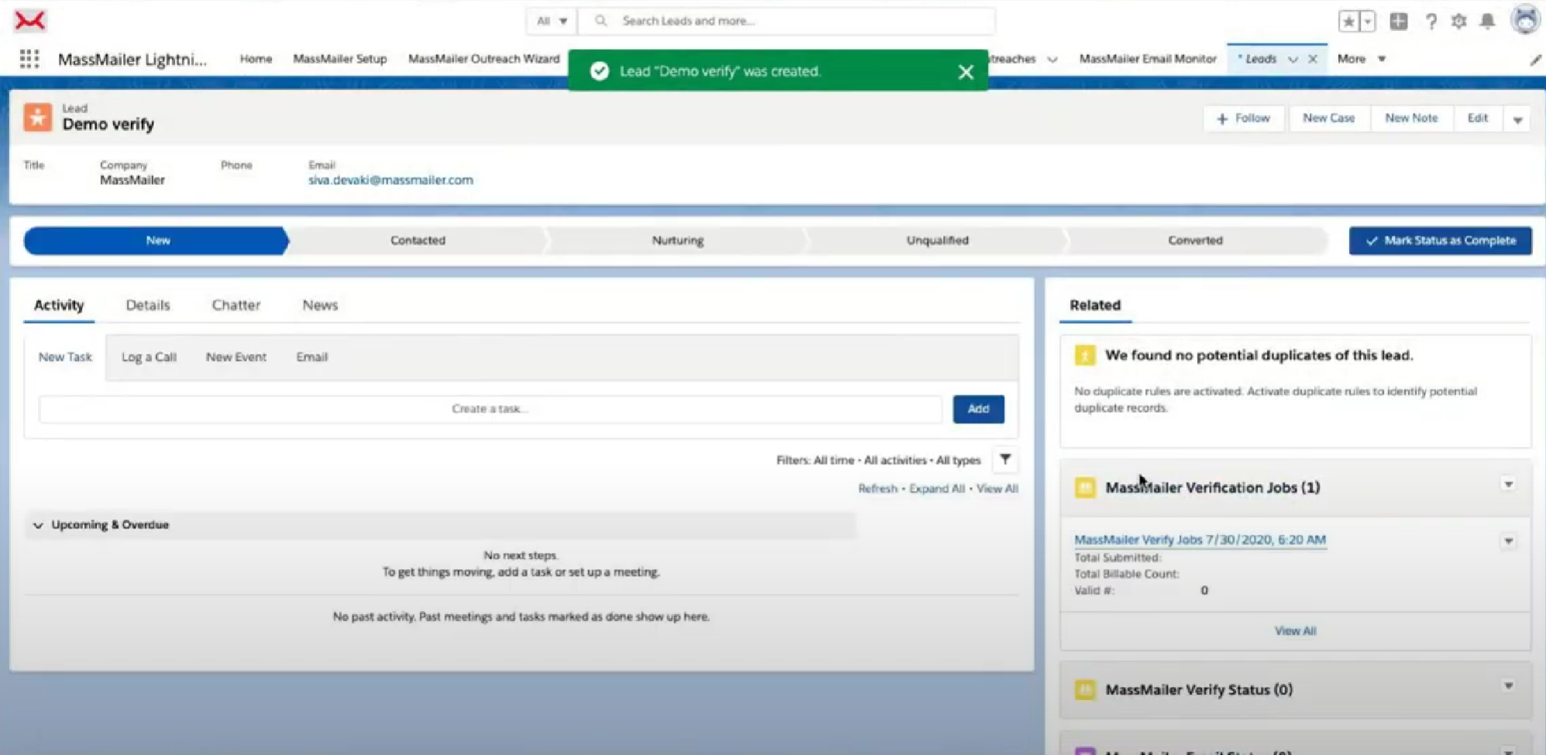
Task: Select the Nurturing stage in path
Action: tap(677, 241)
